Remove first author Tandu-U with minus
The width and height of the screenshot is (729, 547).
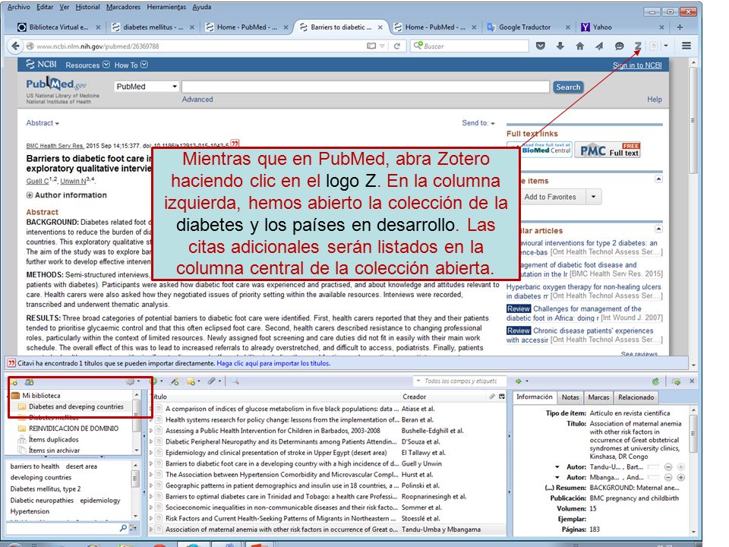click(668, 466)
